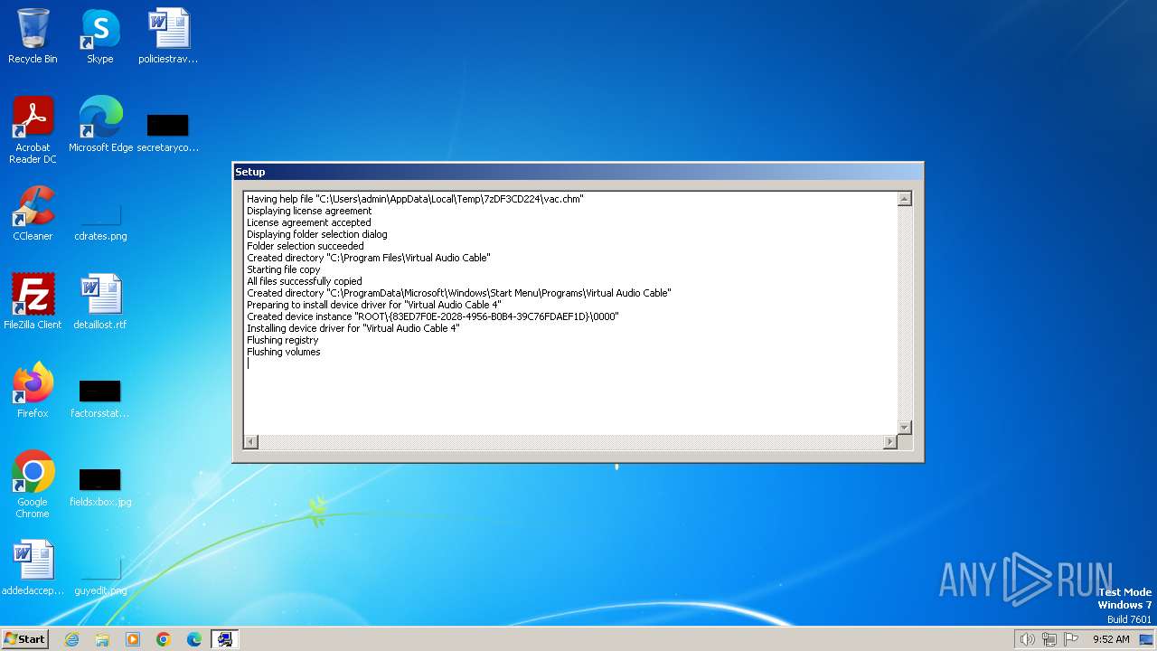1157x651 pixels.
Task: Open Firefox desktop shortcut
Action: click(33, 391)
